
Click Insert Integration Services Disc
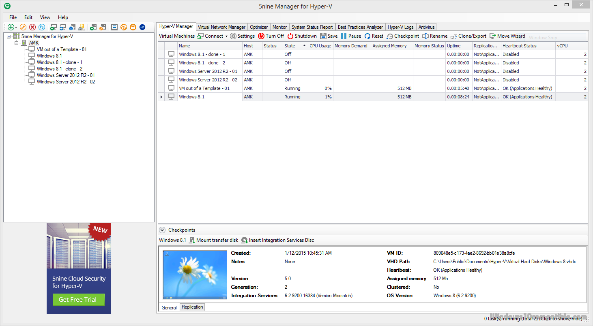pos(277,240)
